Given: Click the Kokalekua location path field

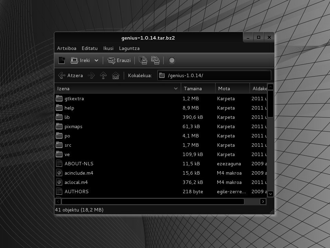Looking at the screenshot, I should point(214,75).
